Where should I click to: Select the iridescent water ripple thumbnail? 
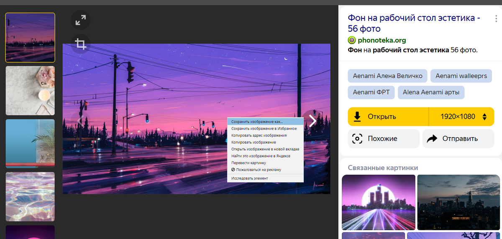(30, 197)
